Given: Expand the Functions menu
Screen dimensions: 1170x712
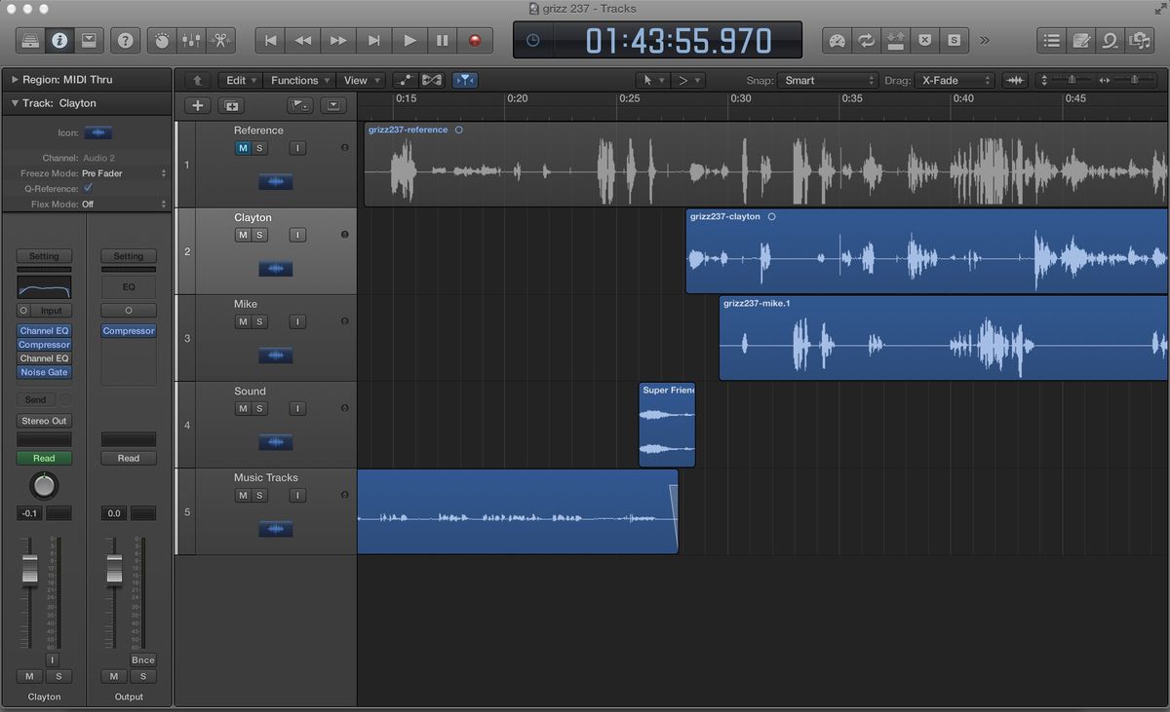Looking at the screenshot, I should (297, 80).
